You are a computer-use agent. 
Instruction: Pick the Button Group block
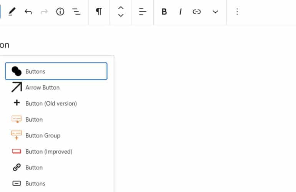coord(43,136)
